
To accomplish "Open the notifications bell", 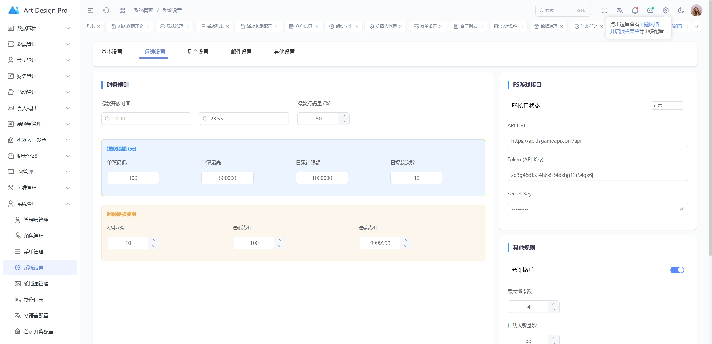I will pos(635,10).
